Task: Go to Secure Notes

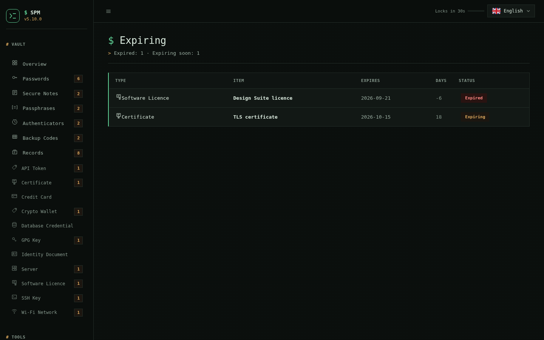Action: click(47, 94)
